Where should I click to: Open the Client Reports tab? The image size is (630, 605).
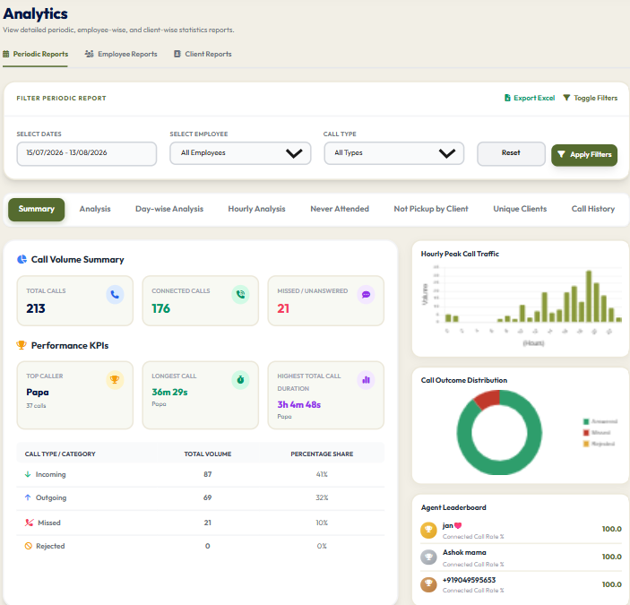coord(203,54)
